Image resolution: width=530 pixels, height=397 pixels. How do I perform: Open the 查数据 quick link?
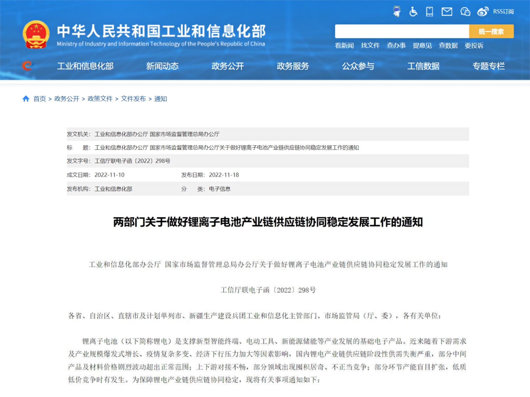coord(448,46)
